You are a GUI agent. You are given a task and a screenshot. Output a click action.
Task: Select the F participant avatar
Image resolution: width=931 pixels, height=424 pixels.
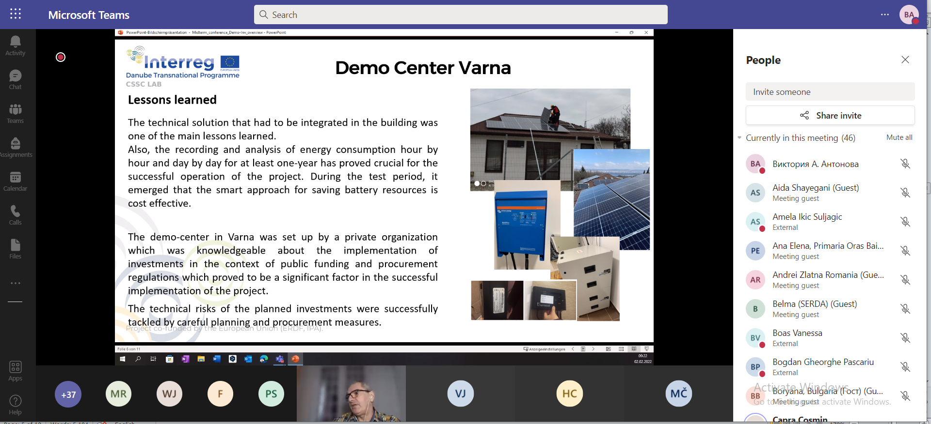click(x=221, y=394)
